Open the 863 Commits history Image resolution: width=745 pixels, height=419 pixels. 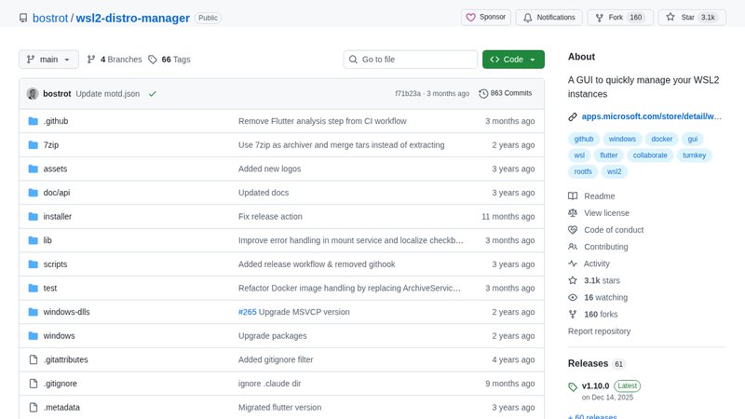pyautogui.click(x=505, y=93)
